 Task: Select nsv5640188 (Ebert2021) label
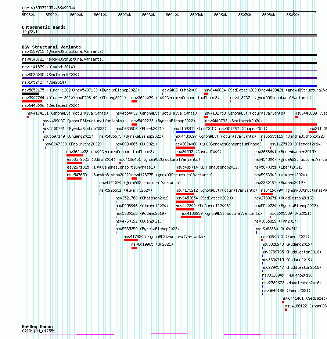click(286, 291)
